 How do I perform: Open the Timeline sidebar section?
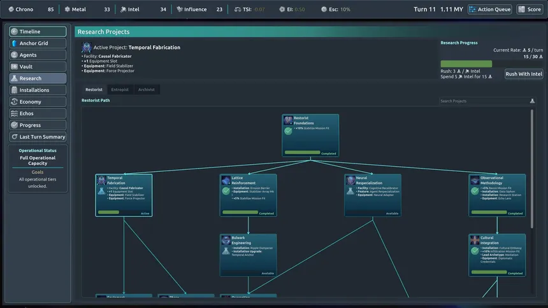(x=38, y=31)
